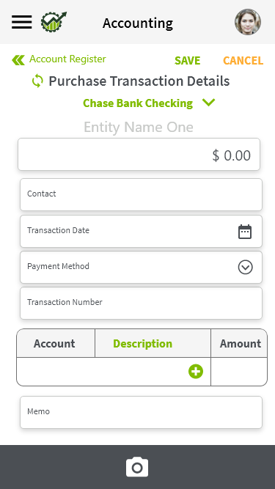Screen dimensions: 275x489
Task: Open the user profile avatar
Action: pos(248,22)
